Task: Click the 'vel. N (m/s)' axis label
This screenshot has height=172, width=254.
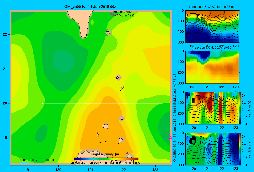Action: [249, 109]
